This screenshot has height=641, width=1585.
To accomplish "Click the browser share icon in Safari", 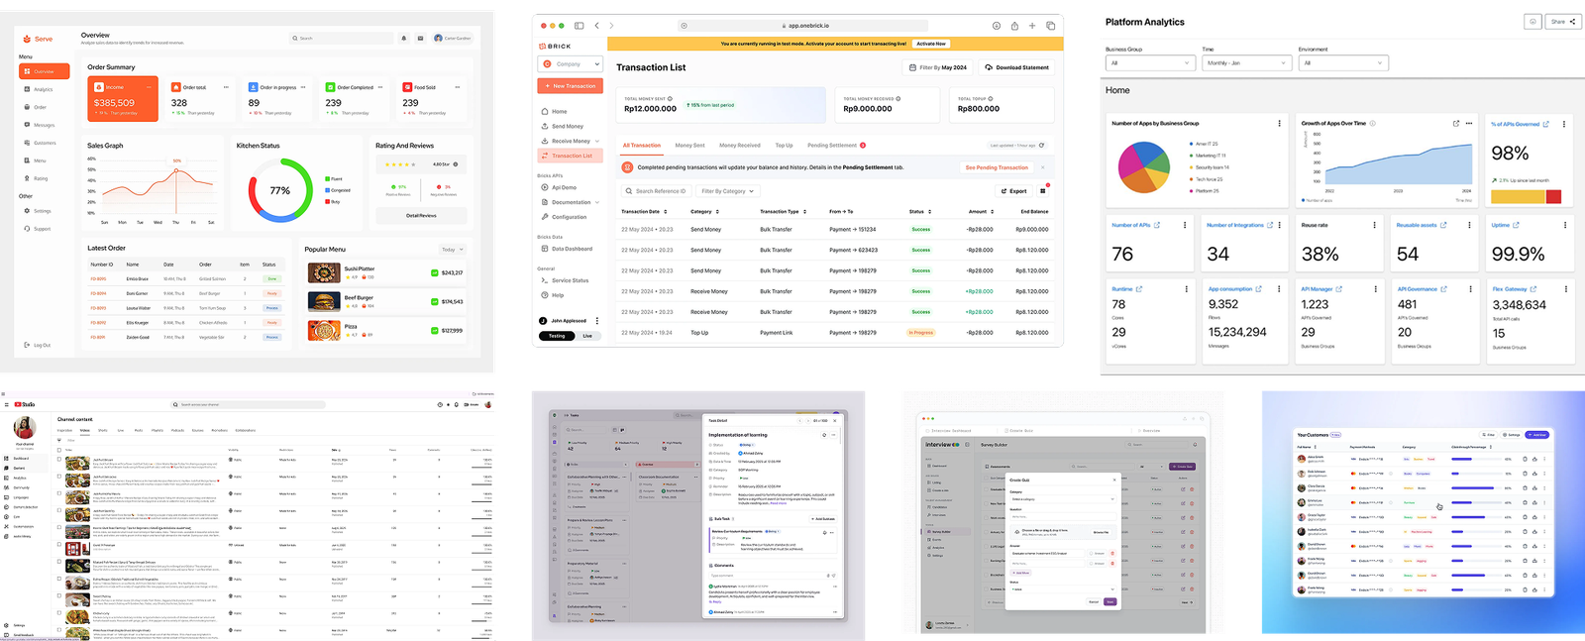I will click(x=1014, y=26).
